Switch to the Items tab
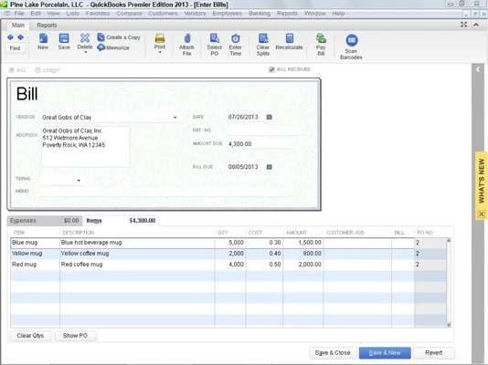This screenshot has width=488, height=365. click(x=121, y=221)
